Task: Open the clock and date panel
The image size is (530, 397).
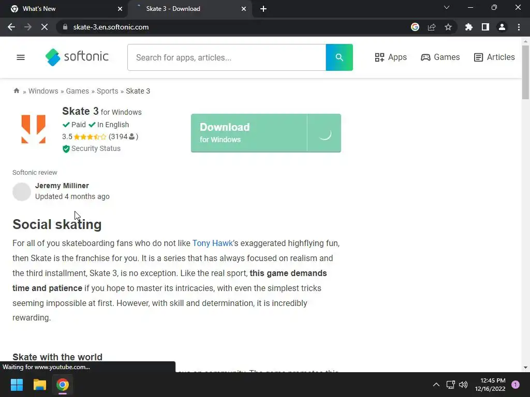Action: (x=490, y=385)
